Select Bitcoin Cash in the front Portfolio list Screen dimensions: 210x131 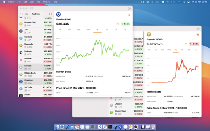point(36,74)
